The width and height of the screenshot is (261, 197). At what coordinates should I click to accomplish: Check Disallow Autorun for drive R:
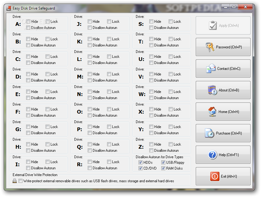click(x=90, y=168)
